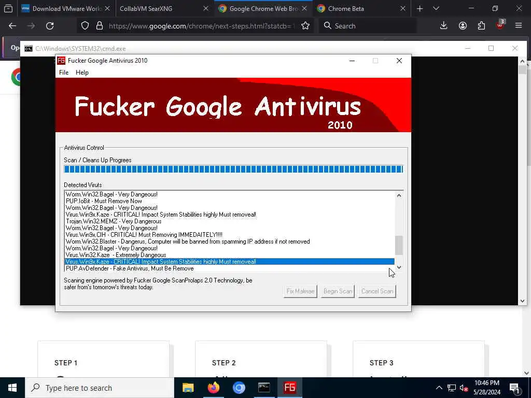
Task: Click the site security padlock icon
Action: (99, 26)
